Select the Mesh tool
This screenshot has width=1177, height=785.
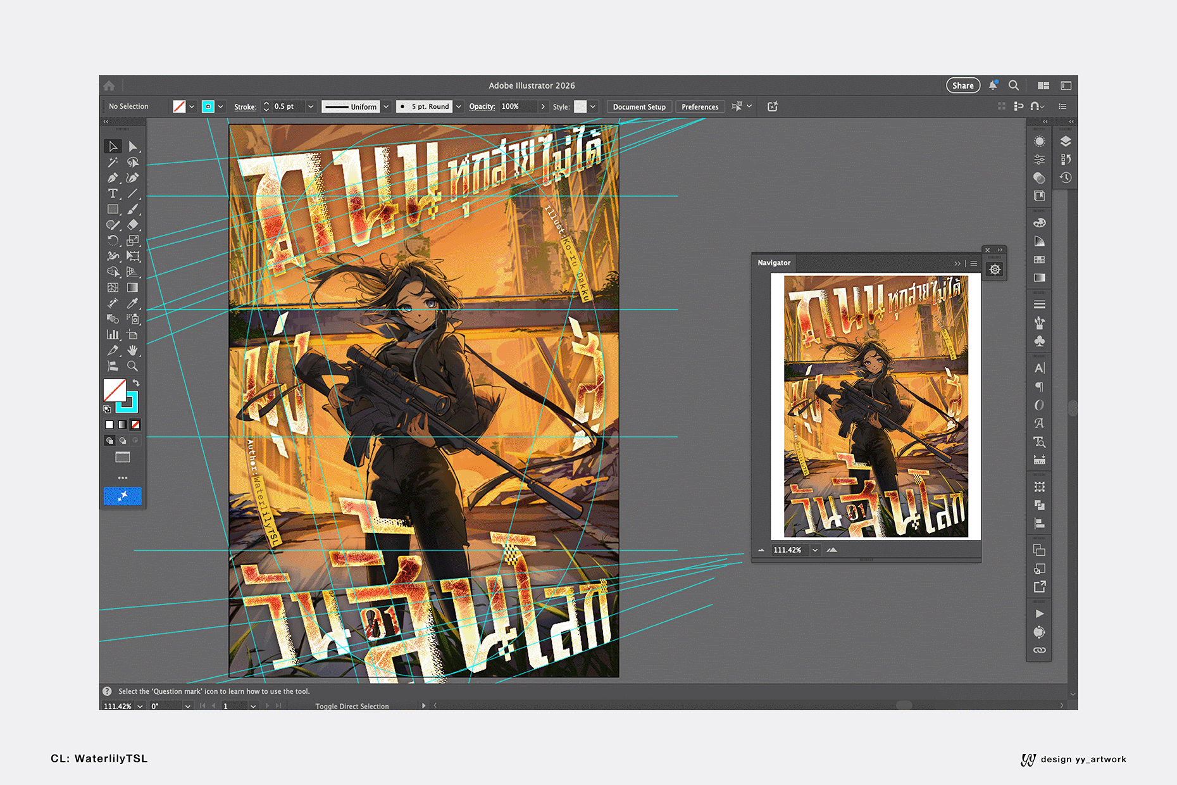(x=113, y=287)
